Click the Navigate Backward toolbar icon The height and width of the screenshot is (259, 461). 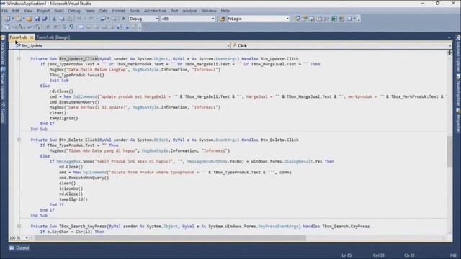click(103, 19)
